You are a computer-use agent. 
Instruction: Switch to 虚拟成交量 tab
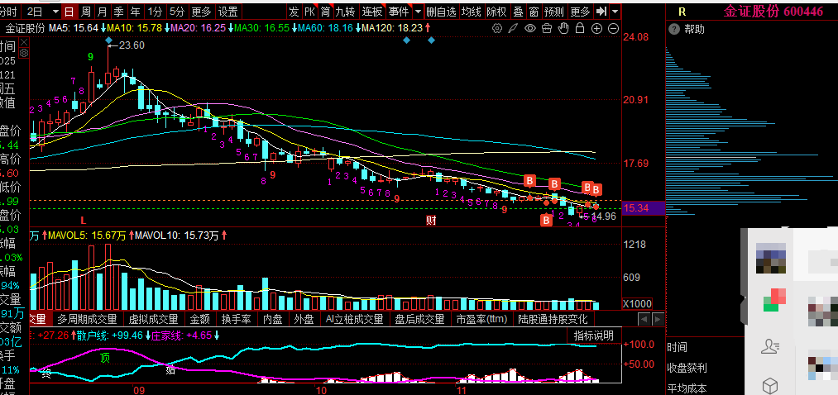click(x=153, y=319)
